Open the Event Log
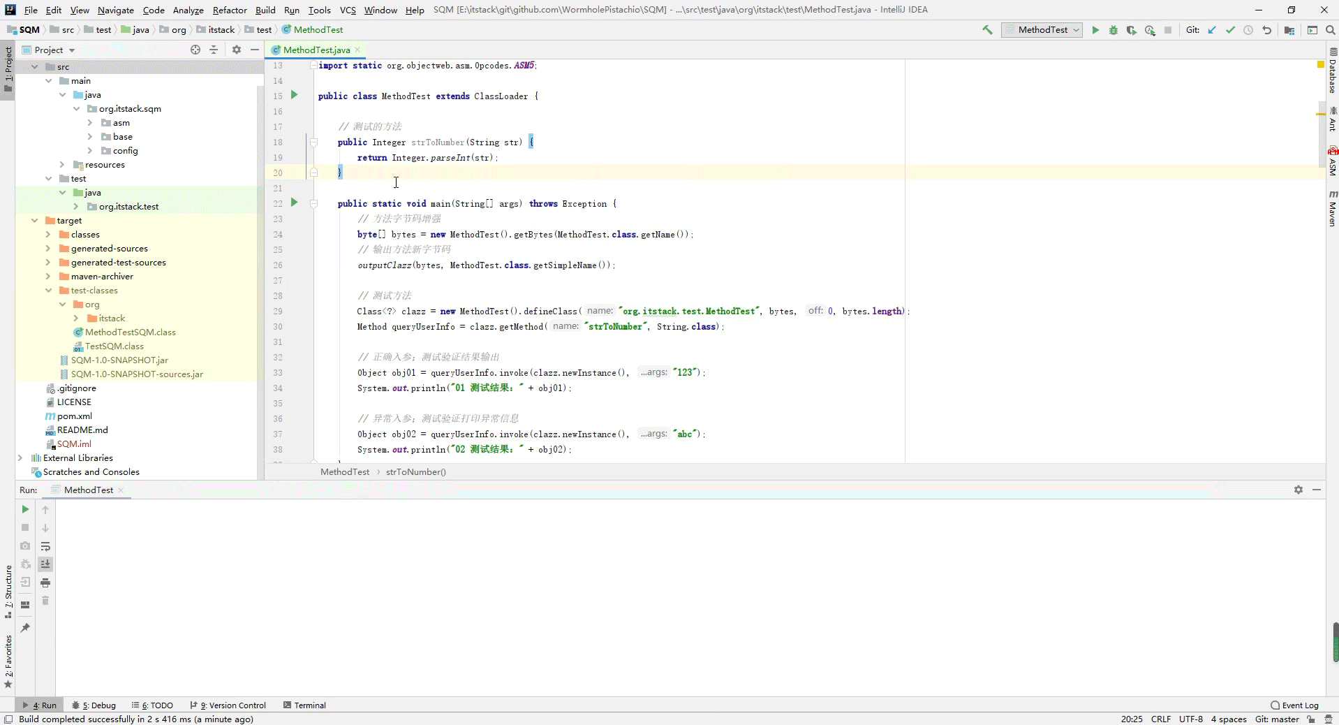This screenshot has width=1339, height=725. click(1295, 705)
